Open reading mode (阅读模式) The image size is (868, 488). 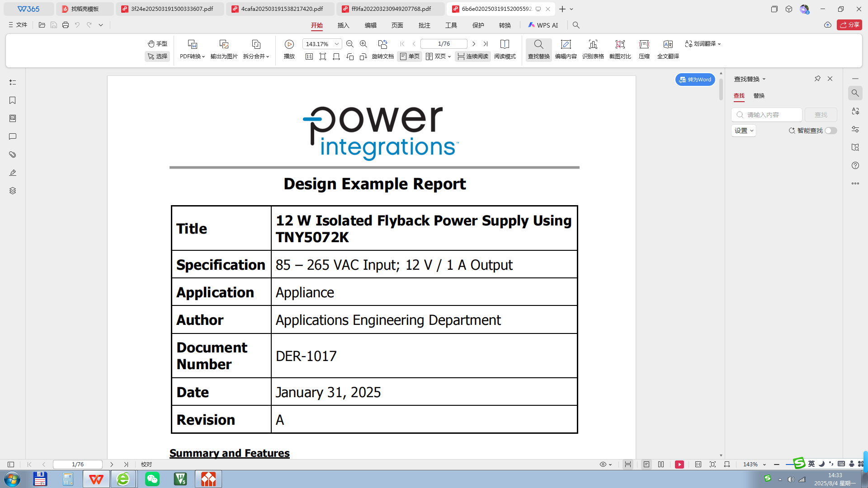pyautogui.click(x=505, y=49)
